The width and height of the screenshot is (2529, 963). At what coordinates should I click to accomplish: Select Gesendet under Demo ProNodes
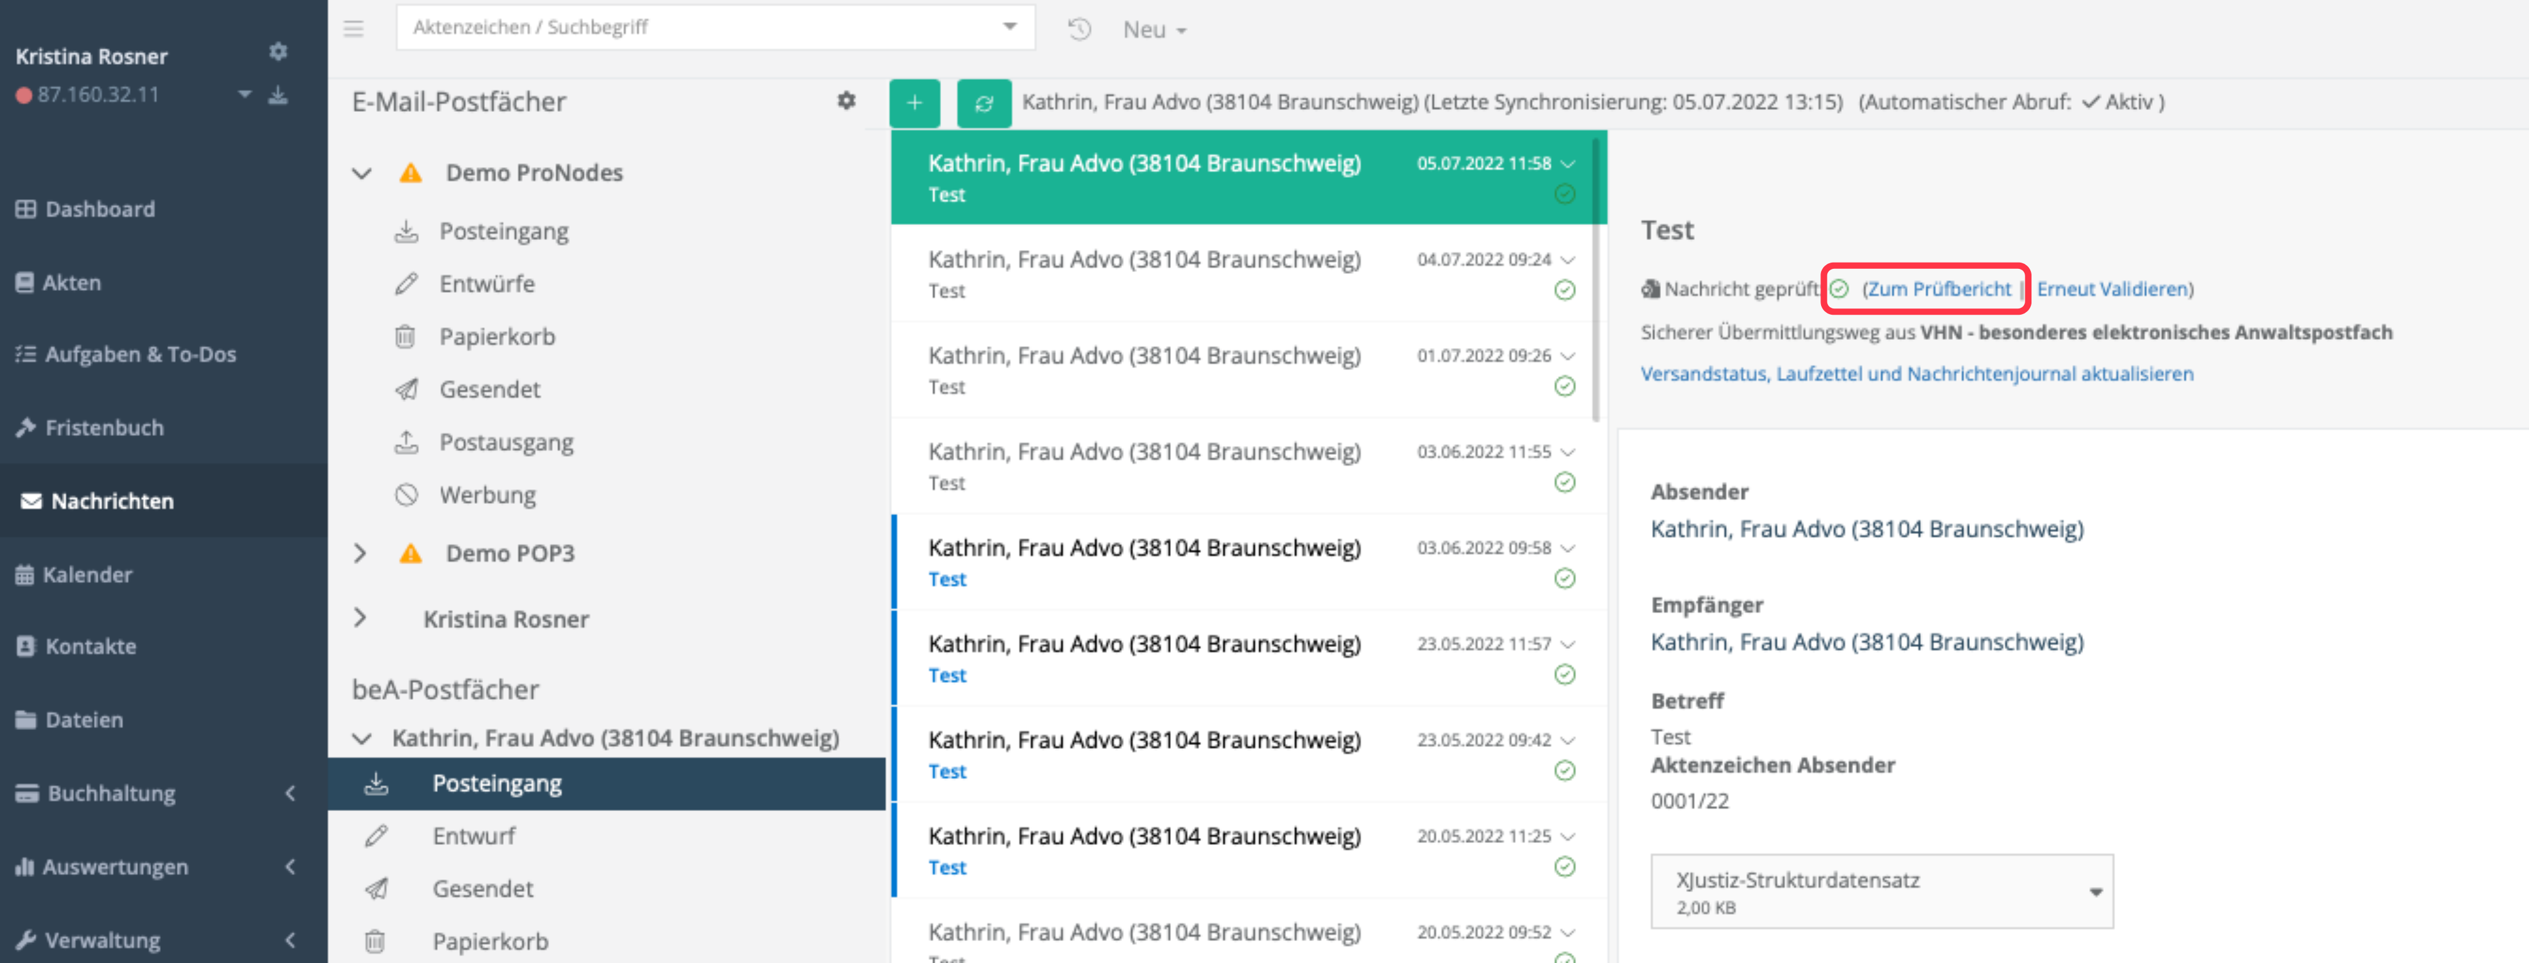pyautogui.click(x=489, y=389)
